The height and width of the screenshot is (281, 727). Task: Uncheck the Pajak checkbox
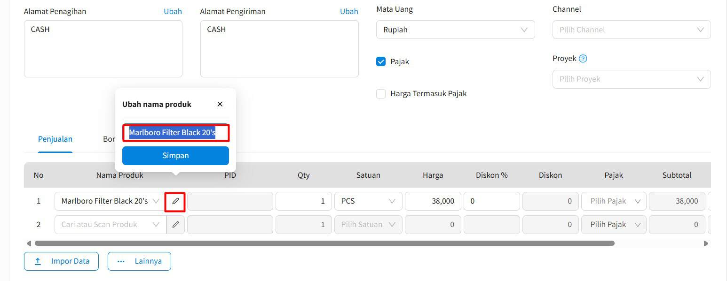380,61
